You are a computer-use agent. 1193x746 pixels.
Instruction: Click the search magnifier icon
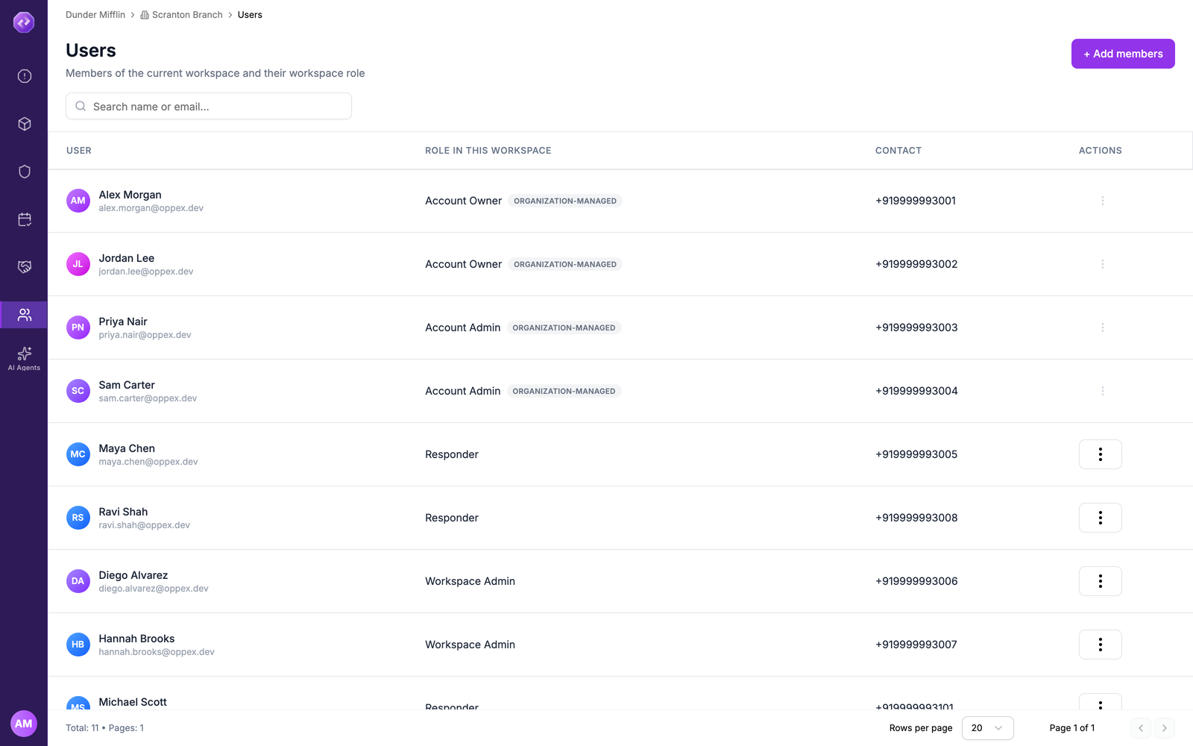pyautogui.click(x=81, y=107)
